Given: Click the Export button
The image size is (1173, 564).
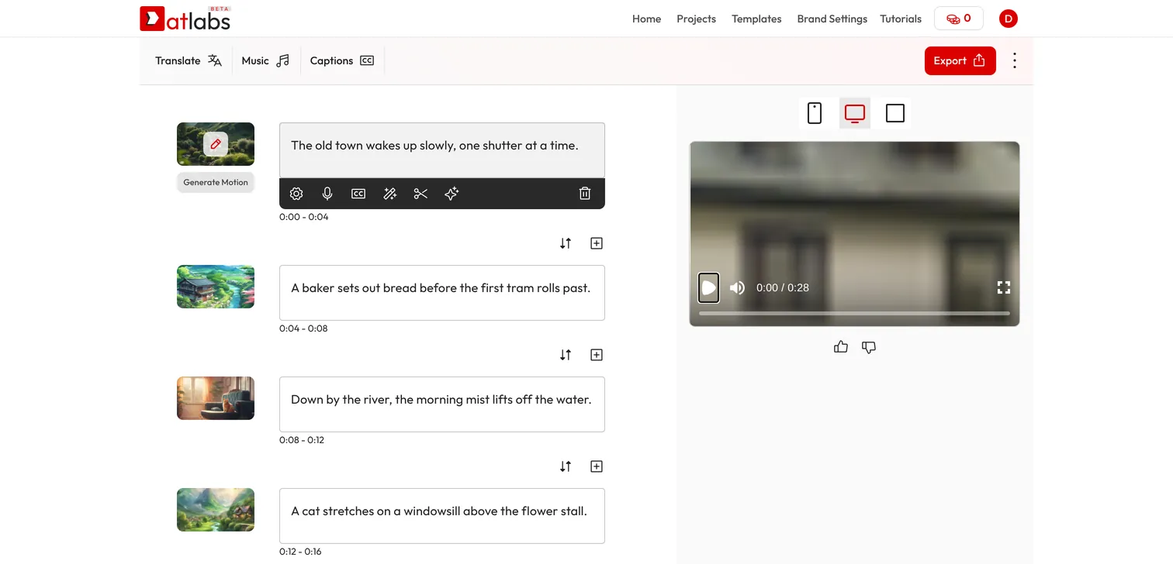Looking at the screenshot, I should (x=960, y=60).
